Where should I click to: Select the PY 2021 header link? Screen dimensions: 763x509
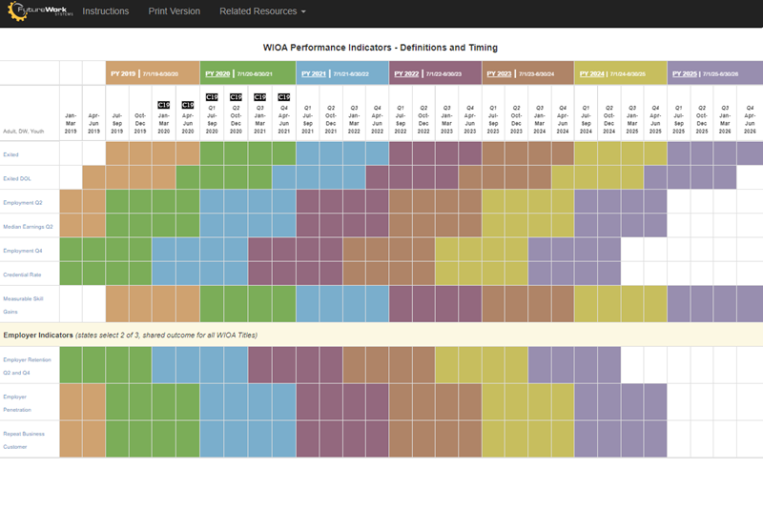[x=314, y=73]
